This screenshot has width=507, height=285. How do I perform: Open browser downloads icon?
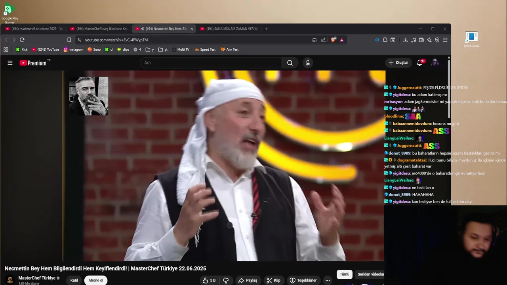[406, 40]
